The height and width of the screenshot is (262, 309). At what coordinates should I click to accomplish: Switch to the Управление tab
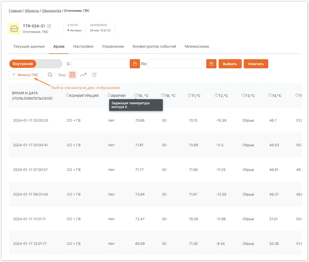coord(113,46)
